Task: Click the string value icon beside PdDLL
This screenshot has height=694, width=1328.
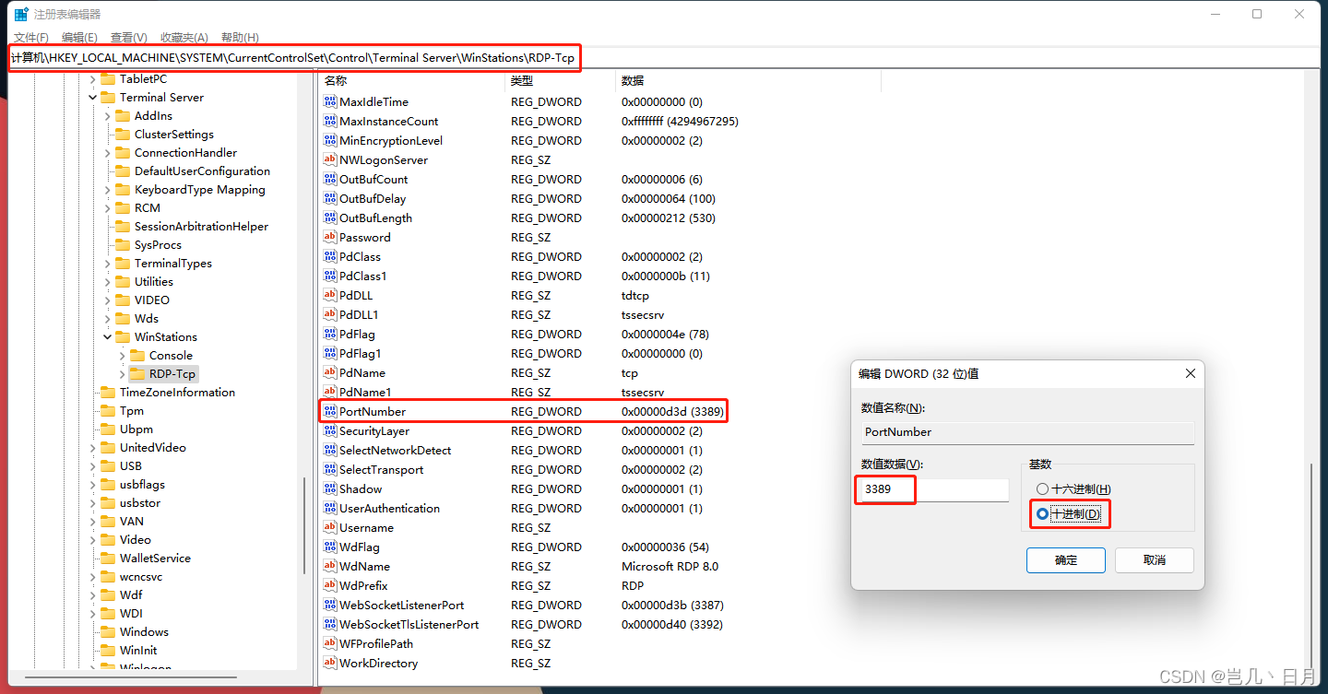Action: click(330, 295)
